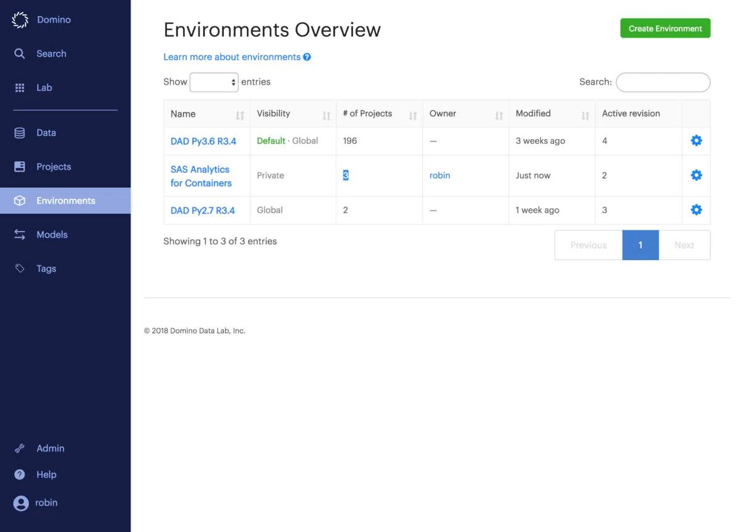Viewport: 742px width, 532px height.
Task: Click the Tags icon in the sidebar
Action: pos(20,269)
